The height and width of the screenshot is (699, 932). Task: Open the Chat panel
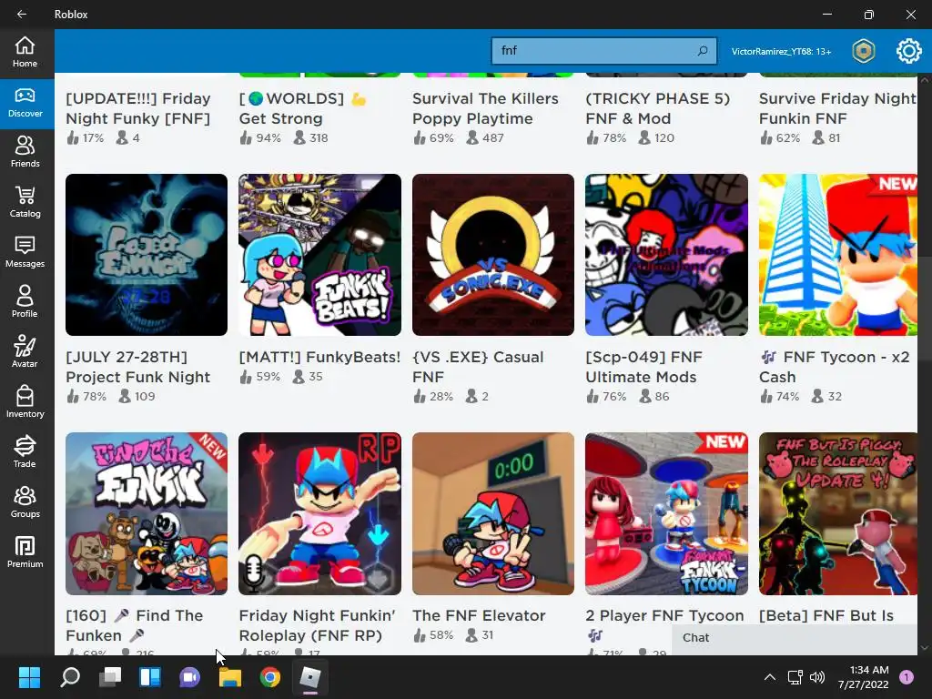[x=795, y=638]
